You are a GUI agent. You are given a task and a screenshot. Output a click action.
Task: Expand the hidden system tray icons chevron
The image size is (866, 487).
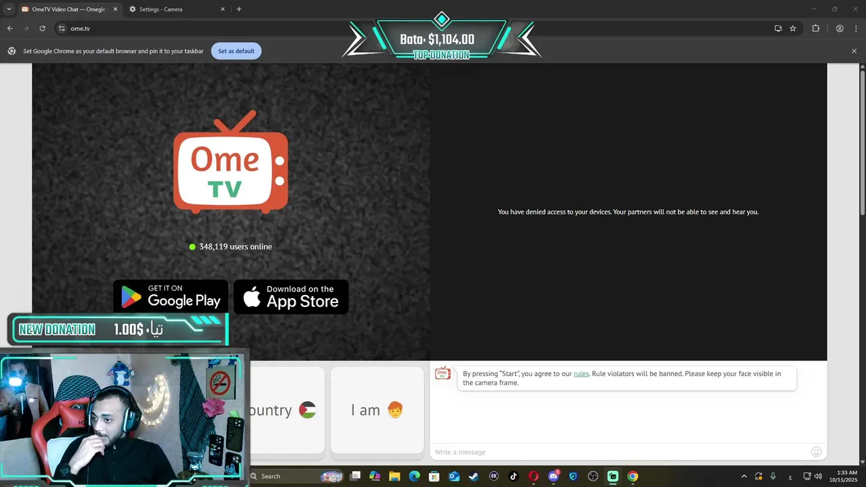(x=744, y=476)
